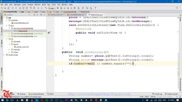Open the Event Log panel
Screen dimensions: 182x102
click(157, 94)
